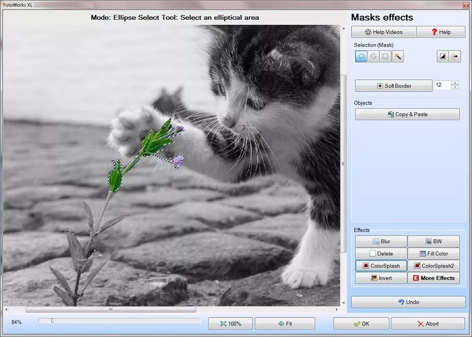Select the freehand Lasso selection tool
This screenshot has height=337, width=472.
pyautogui.click(x=373, y=57)
